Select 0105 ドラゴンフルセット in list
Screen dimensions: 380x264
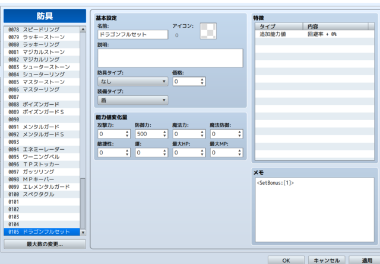point(42,231)
